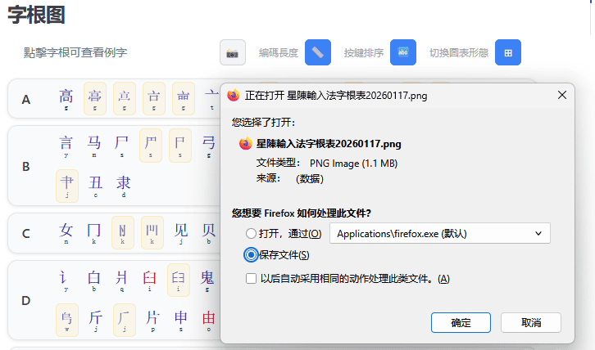The image size is (595, 350).
Task: Click the camera screenshot icon button
Action: (233, 52)
